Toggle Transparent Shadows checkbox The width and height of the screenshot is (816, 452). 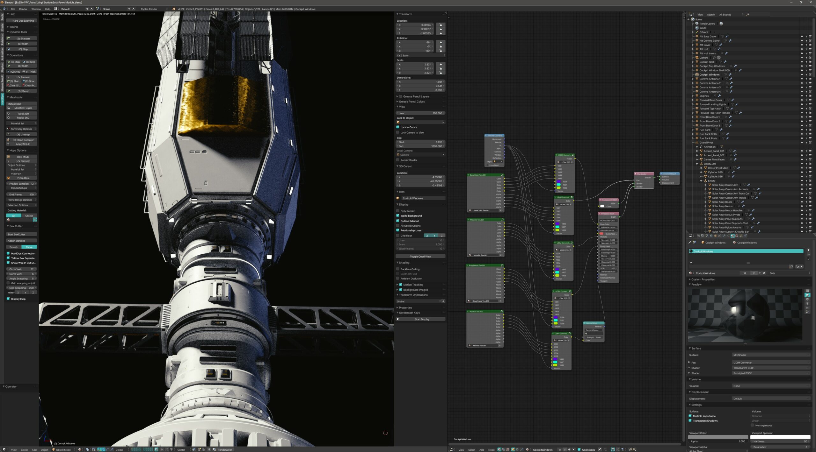tap(690, 421)
